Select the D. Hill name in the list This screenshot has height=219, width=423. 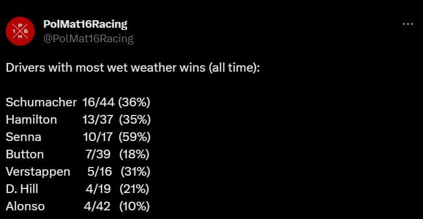click(x=22, y=189)
